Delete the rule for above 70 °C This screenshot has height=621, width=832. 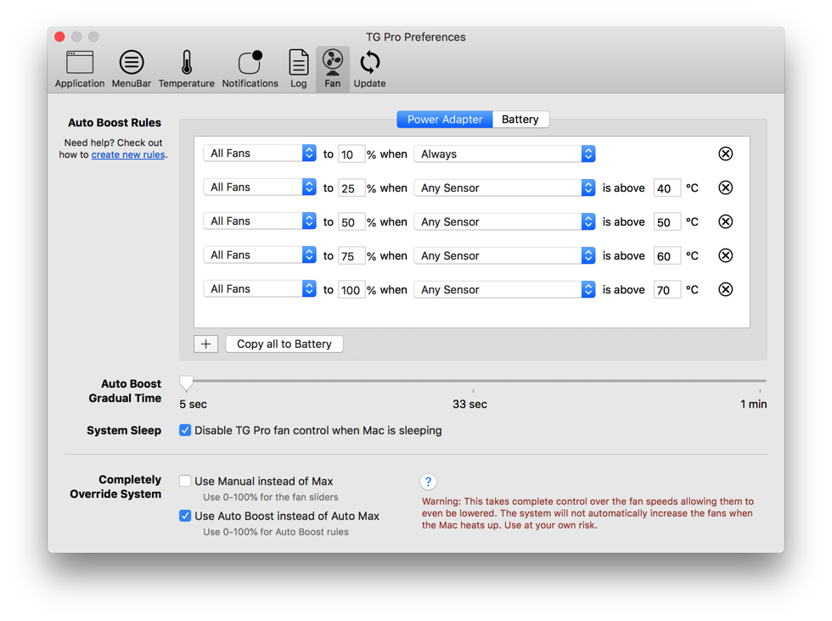[x=725, y=289]
